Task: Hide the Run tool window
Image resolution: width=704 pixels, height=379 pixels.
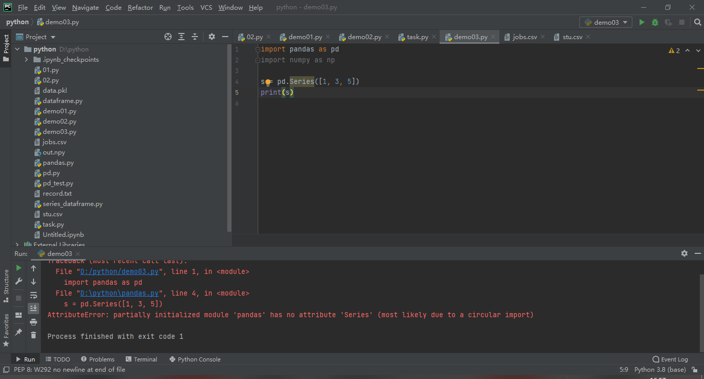Action: point(698,253)
